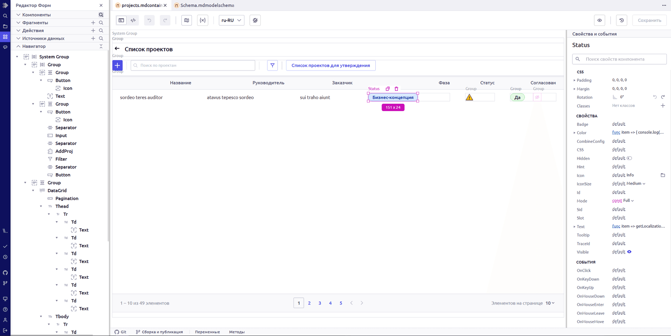This screenshot has height=336, width=671.
Task: Open the Git tab in the bottom bar
Action: click(x=121, y=332)
